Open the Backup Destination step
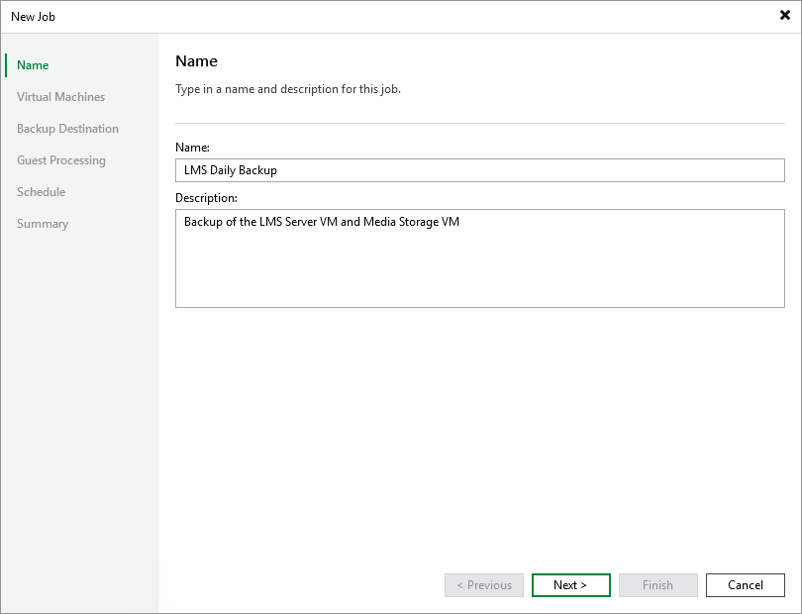Viewport: 802px width, 614px height. coord(67,129)
